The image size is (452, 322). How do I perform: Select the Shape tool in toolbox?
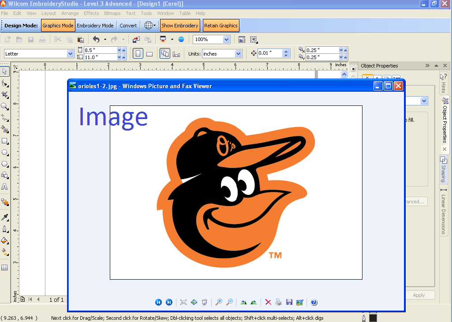point(4,83)
